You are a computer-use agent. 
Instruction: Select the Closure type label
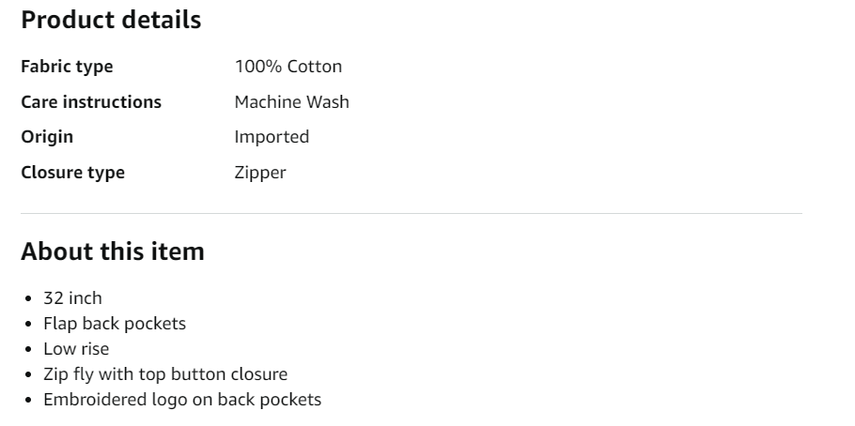[x=72, y=173]
